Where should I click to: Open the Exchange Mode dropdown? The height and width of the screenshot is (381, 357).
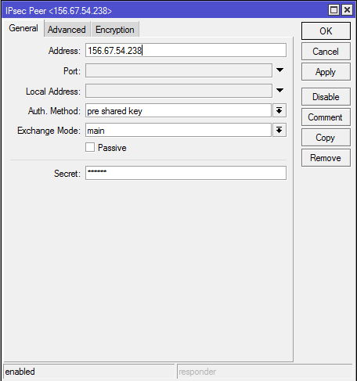pos(279,130)
